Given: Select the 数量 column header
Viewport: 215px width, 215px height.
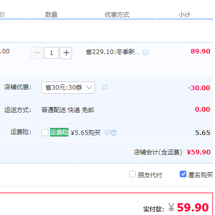Looking at the screenshot, I should 51,15.
